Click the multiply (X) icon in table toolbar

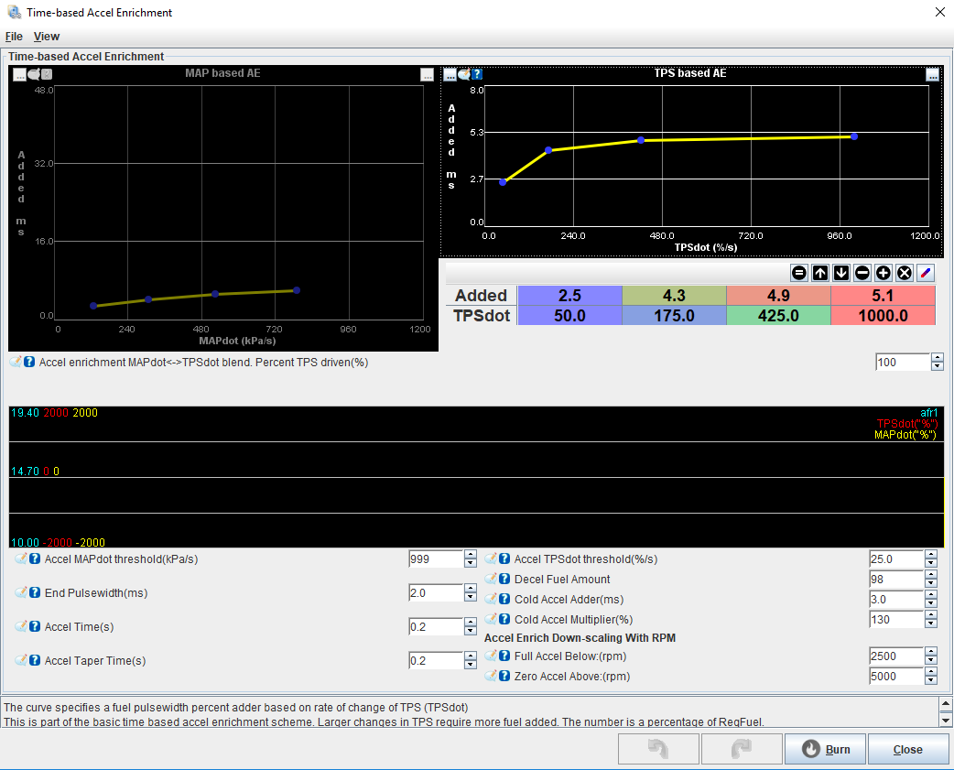[x=904, y=273]
